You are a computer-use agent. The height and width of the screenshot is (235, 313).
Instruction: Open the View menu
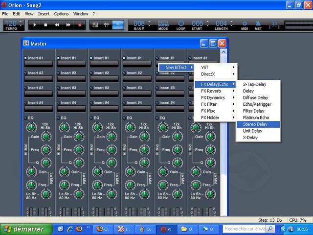click(29, 14)
